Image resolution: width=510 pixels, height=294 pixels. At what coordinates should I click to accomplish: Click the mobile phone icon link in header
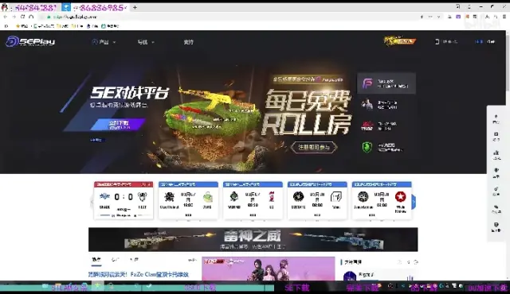point(446,42)
